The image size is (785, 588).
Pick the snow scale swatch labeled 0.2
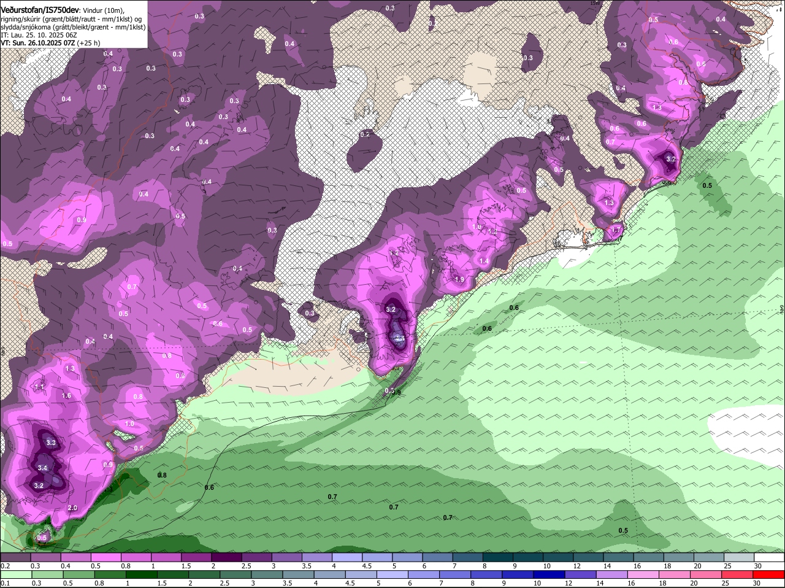pos(15,557)
